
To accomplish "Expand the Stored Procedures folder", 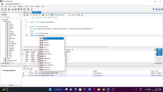I will point(4,61).
